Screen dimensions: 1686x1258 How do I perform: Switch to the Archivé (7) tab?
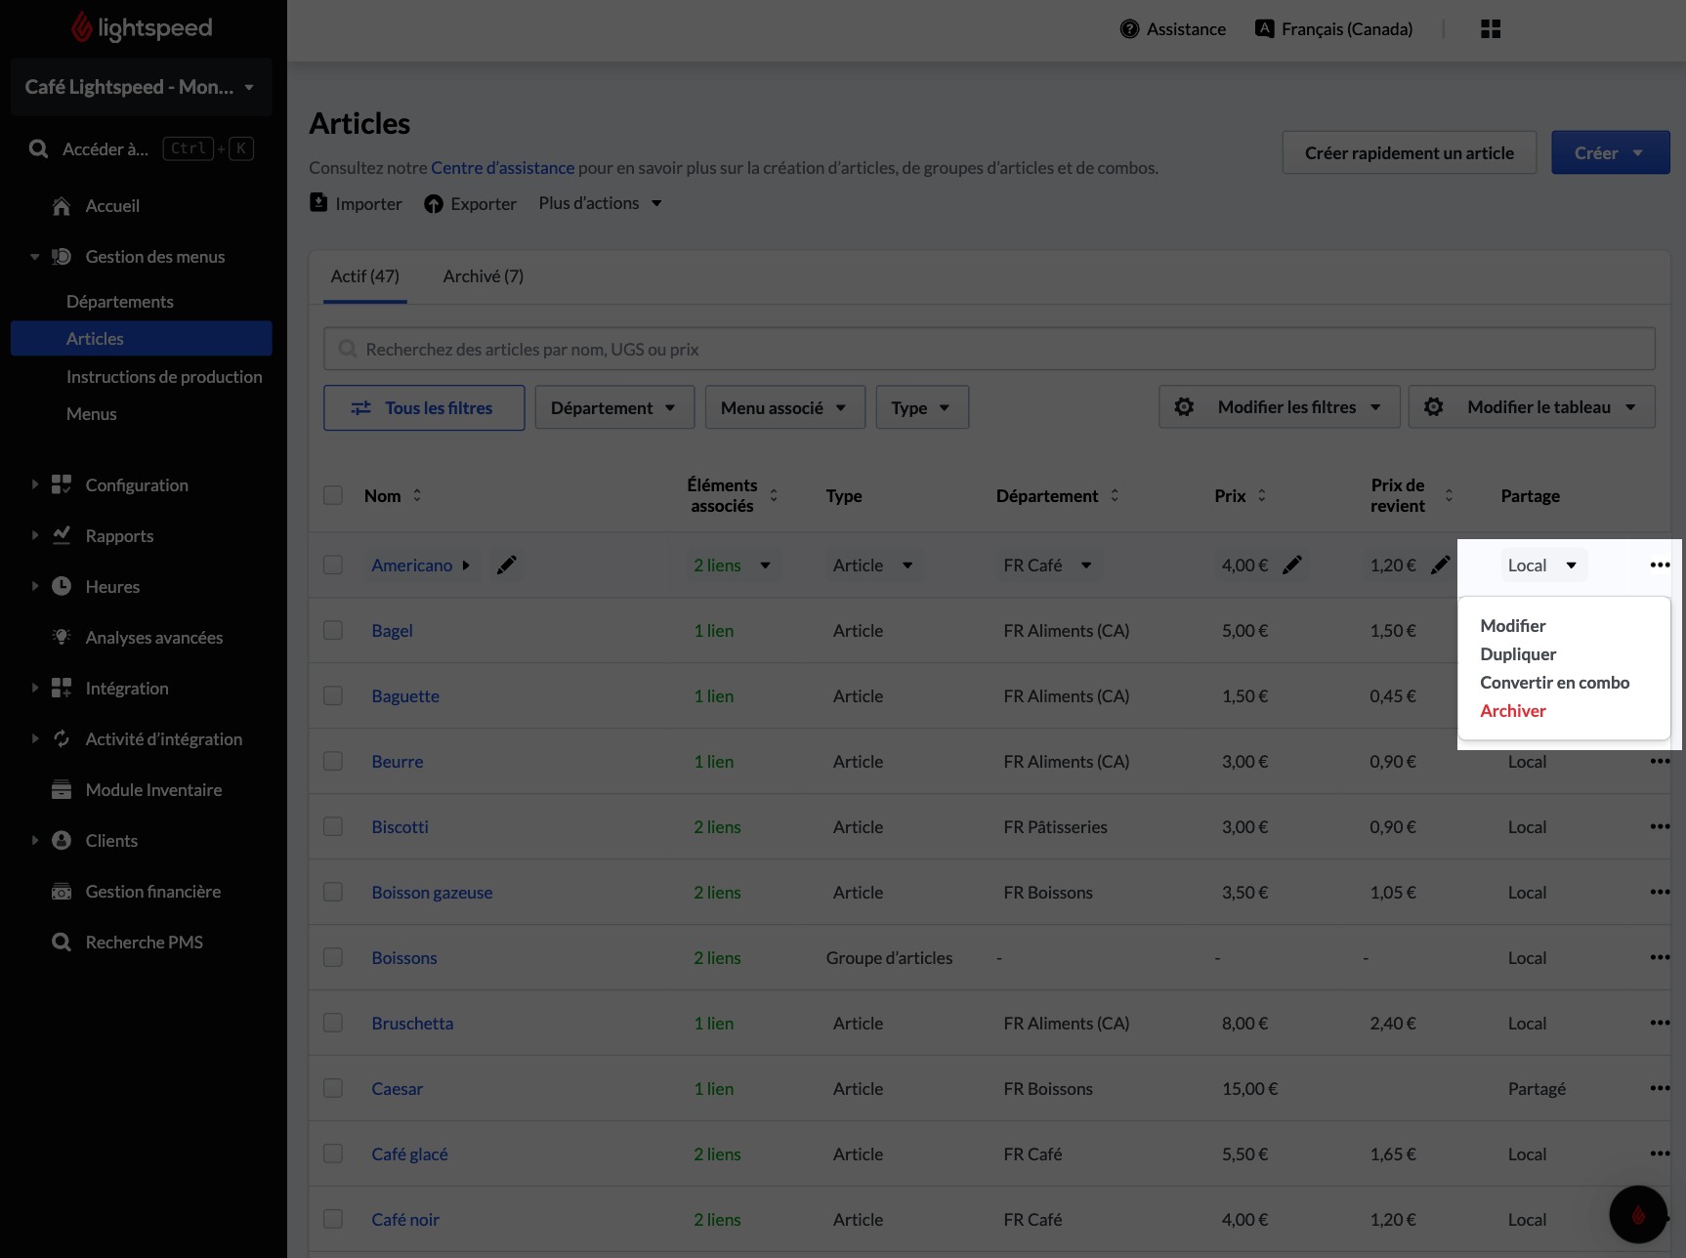(x=484, y=276)
